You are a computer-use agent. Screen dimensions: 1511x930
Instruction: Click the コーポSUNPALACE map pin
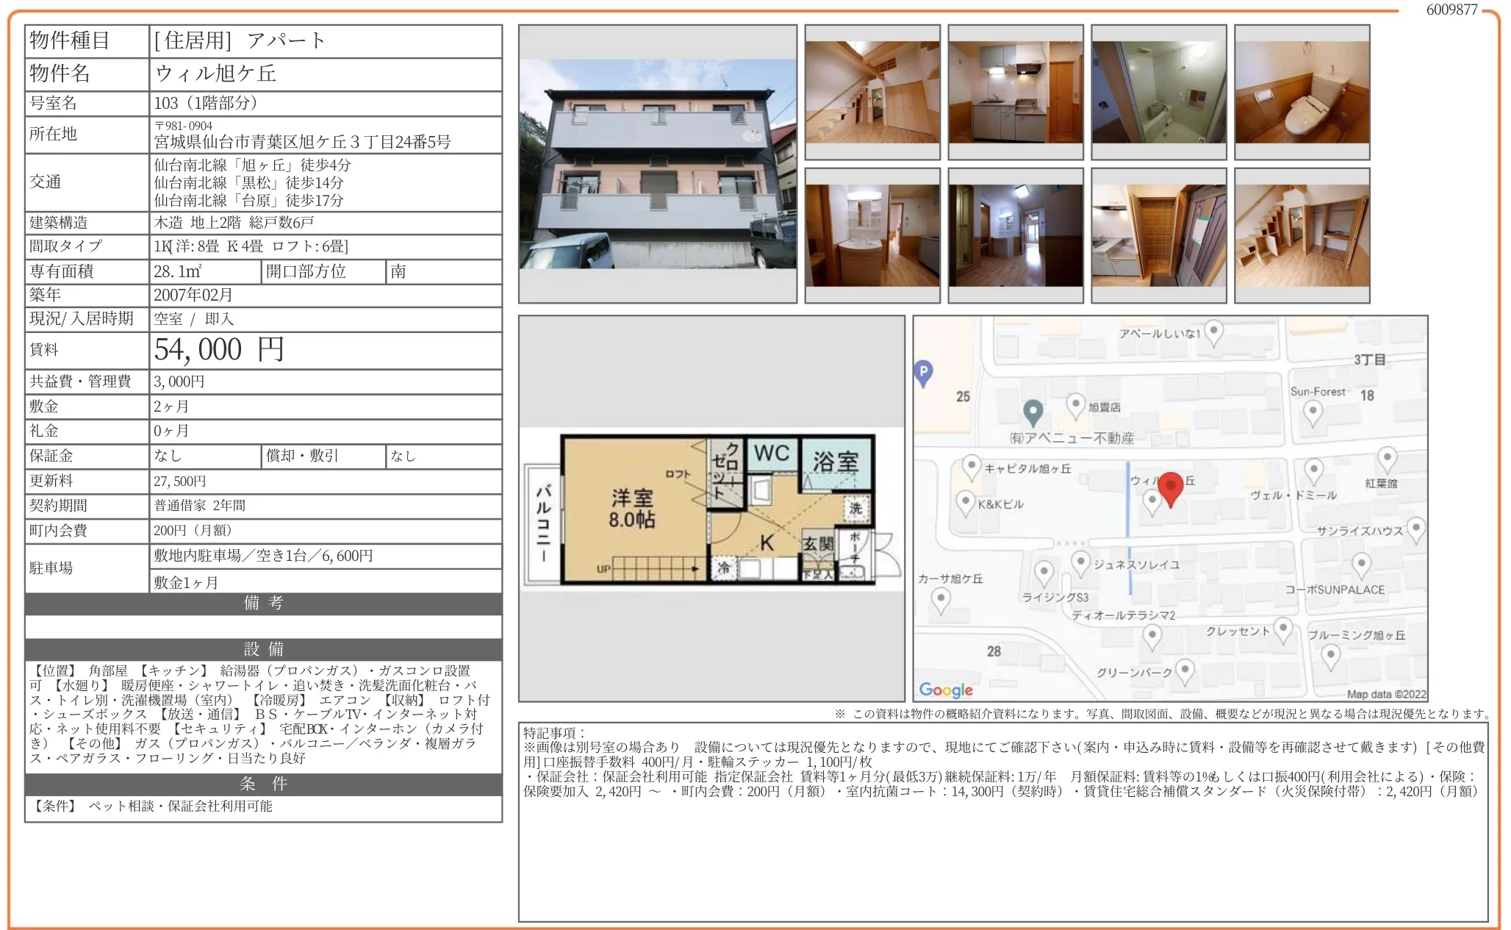pyautogui.click(x=1361, y=565)
